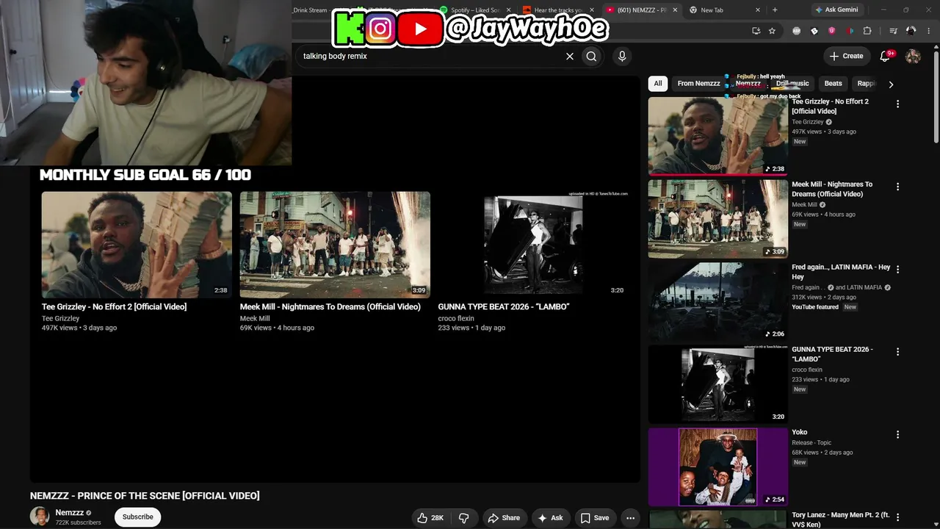Click the Share button below the video
The height and width of the screenshot is (529, 940).
504,518
